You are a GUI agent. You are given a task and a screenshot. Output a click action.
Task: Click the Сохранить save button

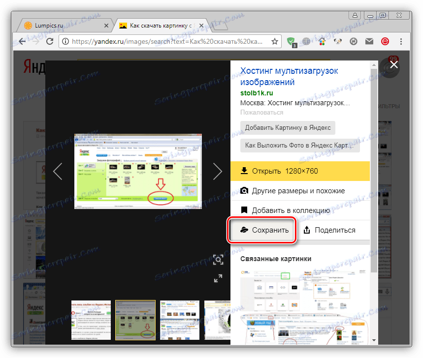pos(261,230)
